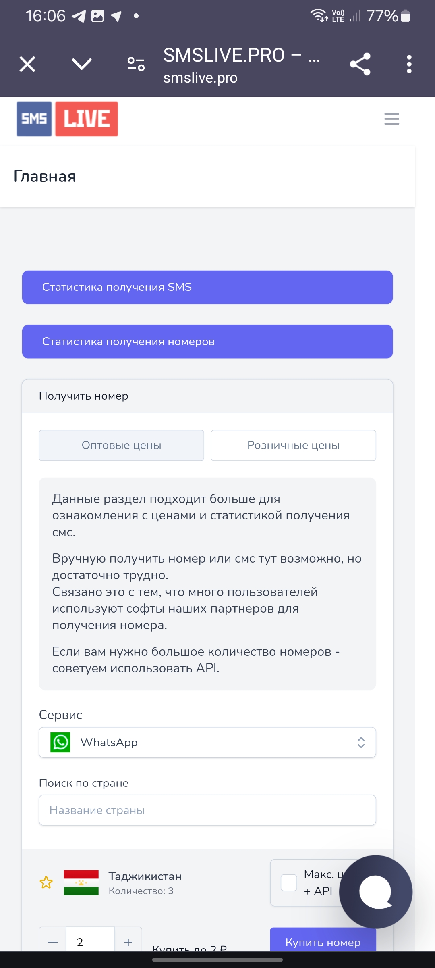
Task: Tap the SMS LIVE logo
Action: (x=67, y=119)
